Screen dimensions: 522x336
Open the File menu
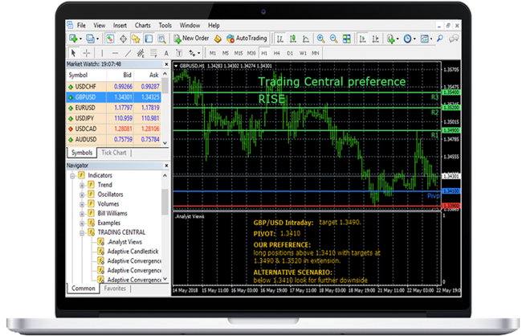pyautogui.click(x=81, y=26)
